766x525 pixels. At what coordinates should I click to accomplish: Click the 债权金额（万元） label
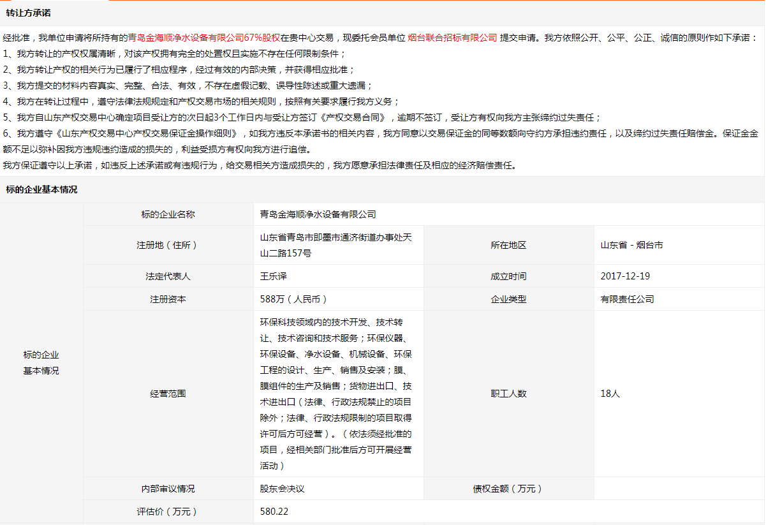coord(508,489)
